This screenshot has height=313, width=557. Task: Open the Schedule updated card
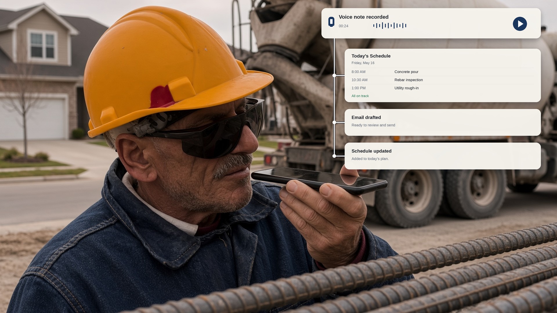click(x=442, y=156)
